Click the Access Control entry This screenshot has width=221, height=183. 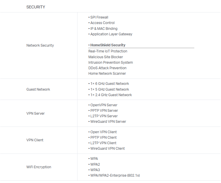point(102,23)
